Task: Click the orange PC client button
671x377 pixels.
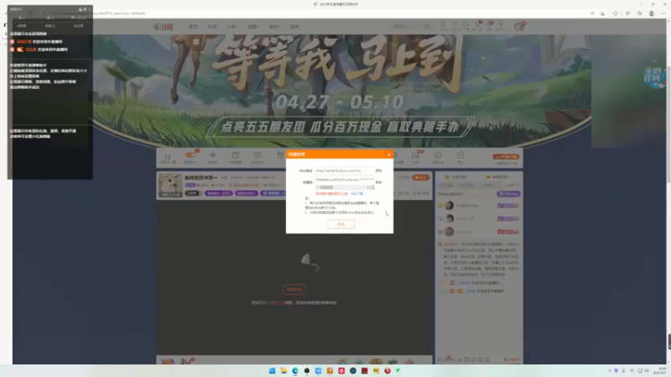Action: (x=506, y=157)
